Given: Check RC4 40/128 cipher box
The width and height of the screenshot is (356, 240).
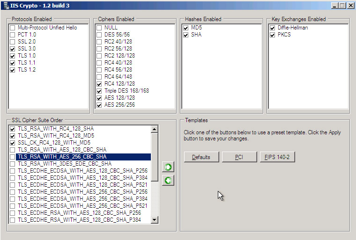Looking at the screenshot, I should 99,63.
